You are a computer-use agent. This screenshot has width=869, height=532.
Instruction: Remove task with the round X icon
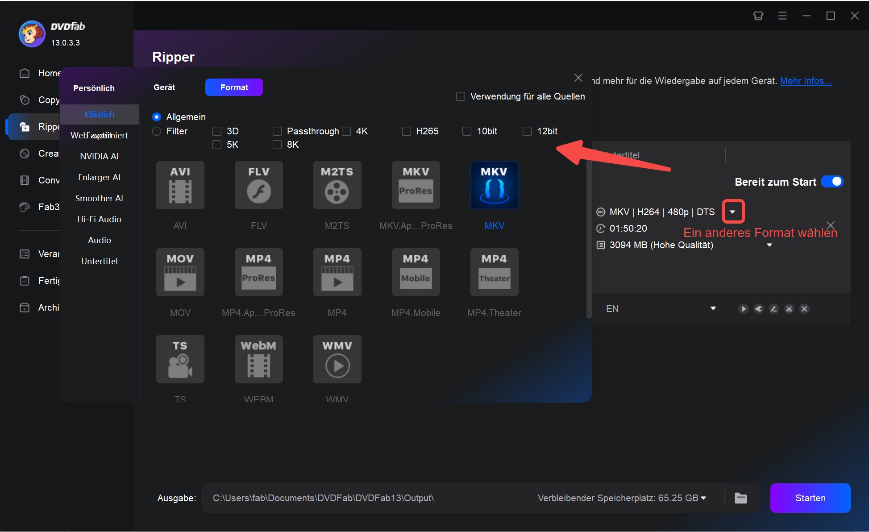click(804, 309)
